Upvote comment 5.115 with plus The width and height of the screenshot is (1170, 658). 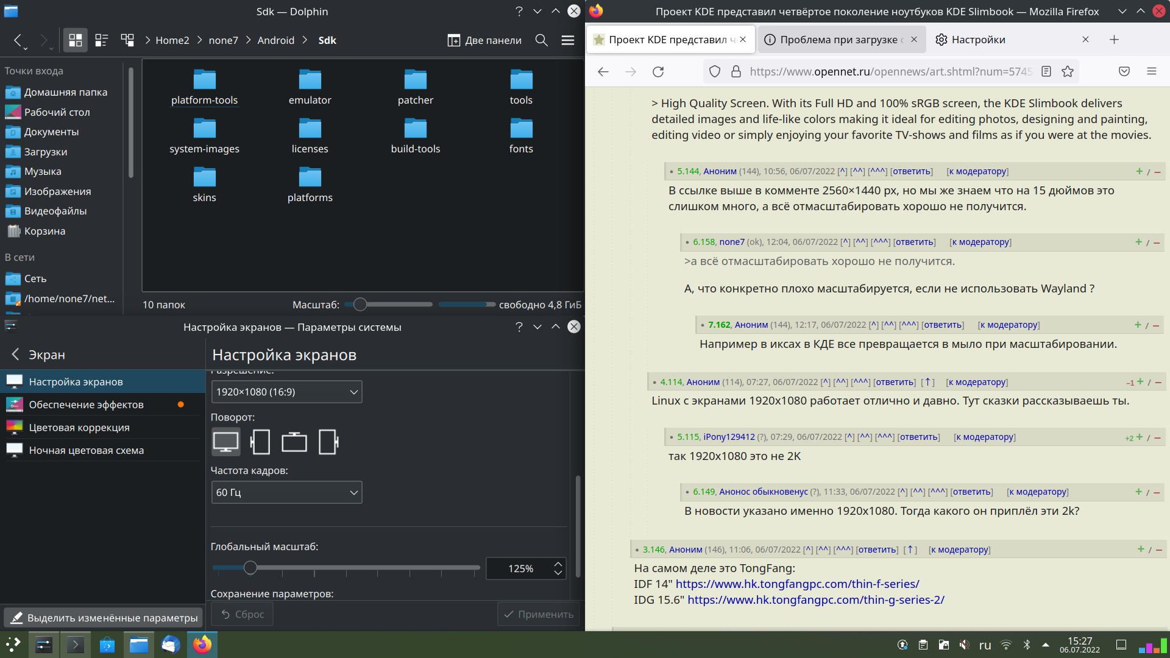point(1139,437)
